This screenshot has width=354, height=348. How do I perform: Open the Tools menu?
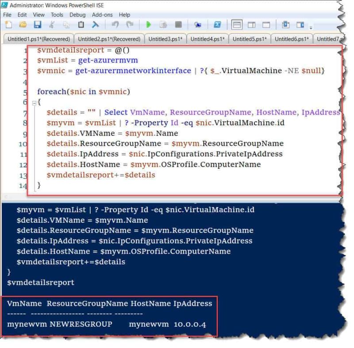coord(58,15)
